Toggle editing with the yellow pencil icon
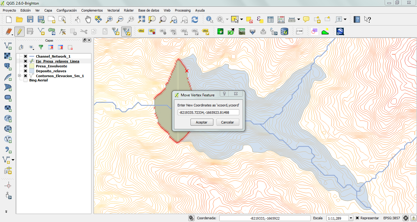This screenshot has height=222, width=417. tap(20, 31)
